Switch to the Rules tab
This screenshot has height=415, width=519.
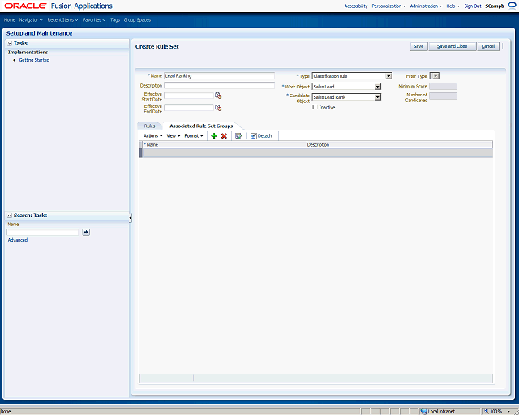point(149,126)
